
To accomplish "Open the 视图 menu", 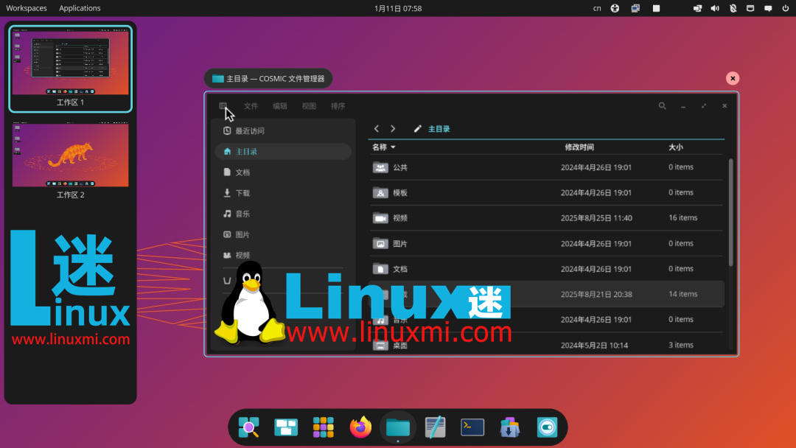I will [309, 106].
